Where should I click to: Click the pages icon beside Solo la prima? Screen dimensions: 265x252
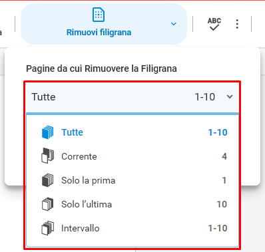48,180
